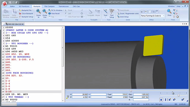The width and height of the screenshot is (190, 107).
Task: Click the Z coordinate field
Action: pos(80,97)
